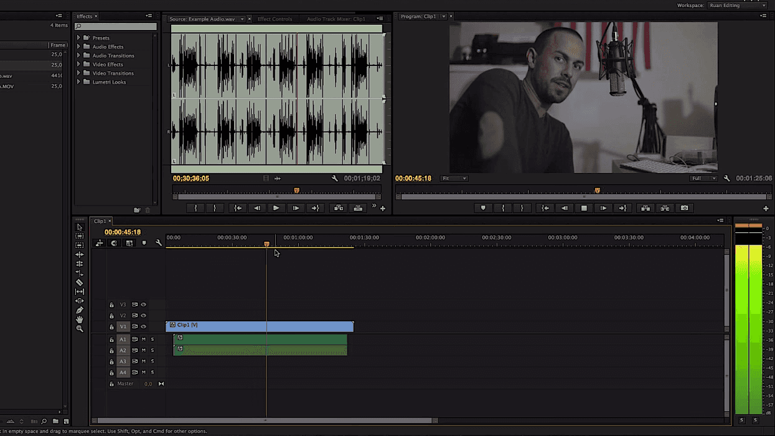Screen dimensions: 775x436
Task: Expand the Audio Effects folder
Action: 78,47
